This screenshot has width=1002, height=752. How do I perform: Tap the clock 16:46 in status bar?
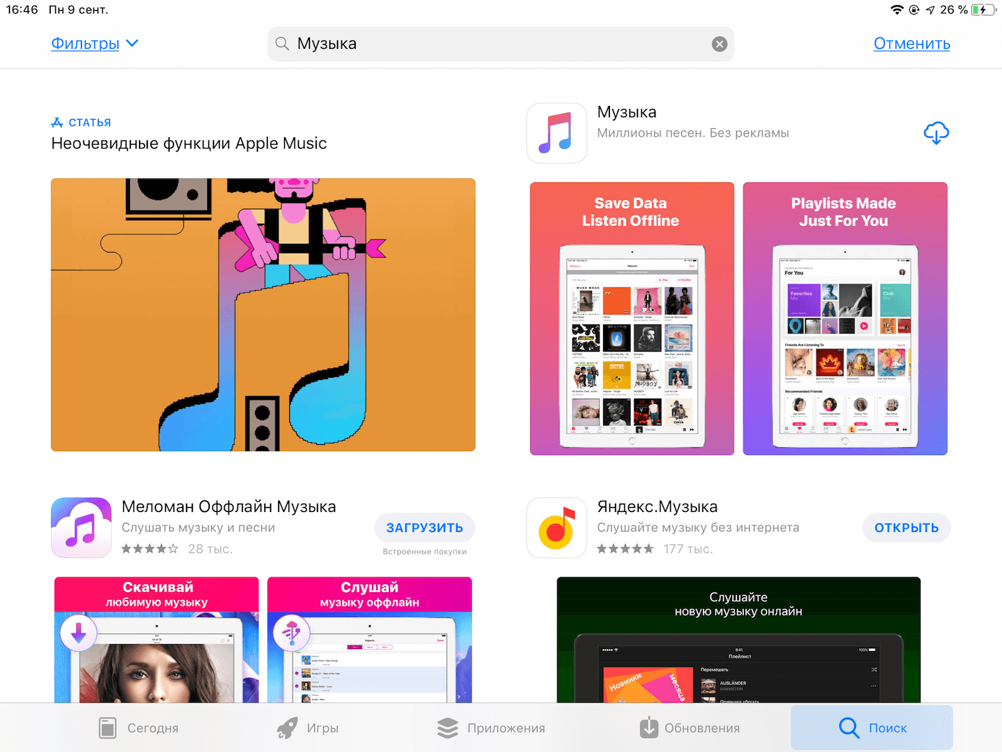coord(23,10)
